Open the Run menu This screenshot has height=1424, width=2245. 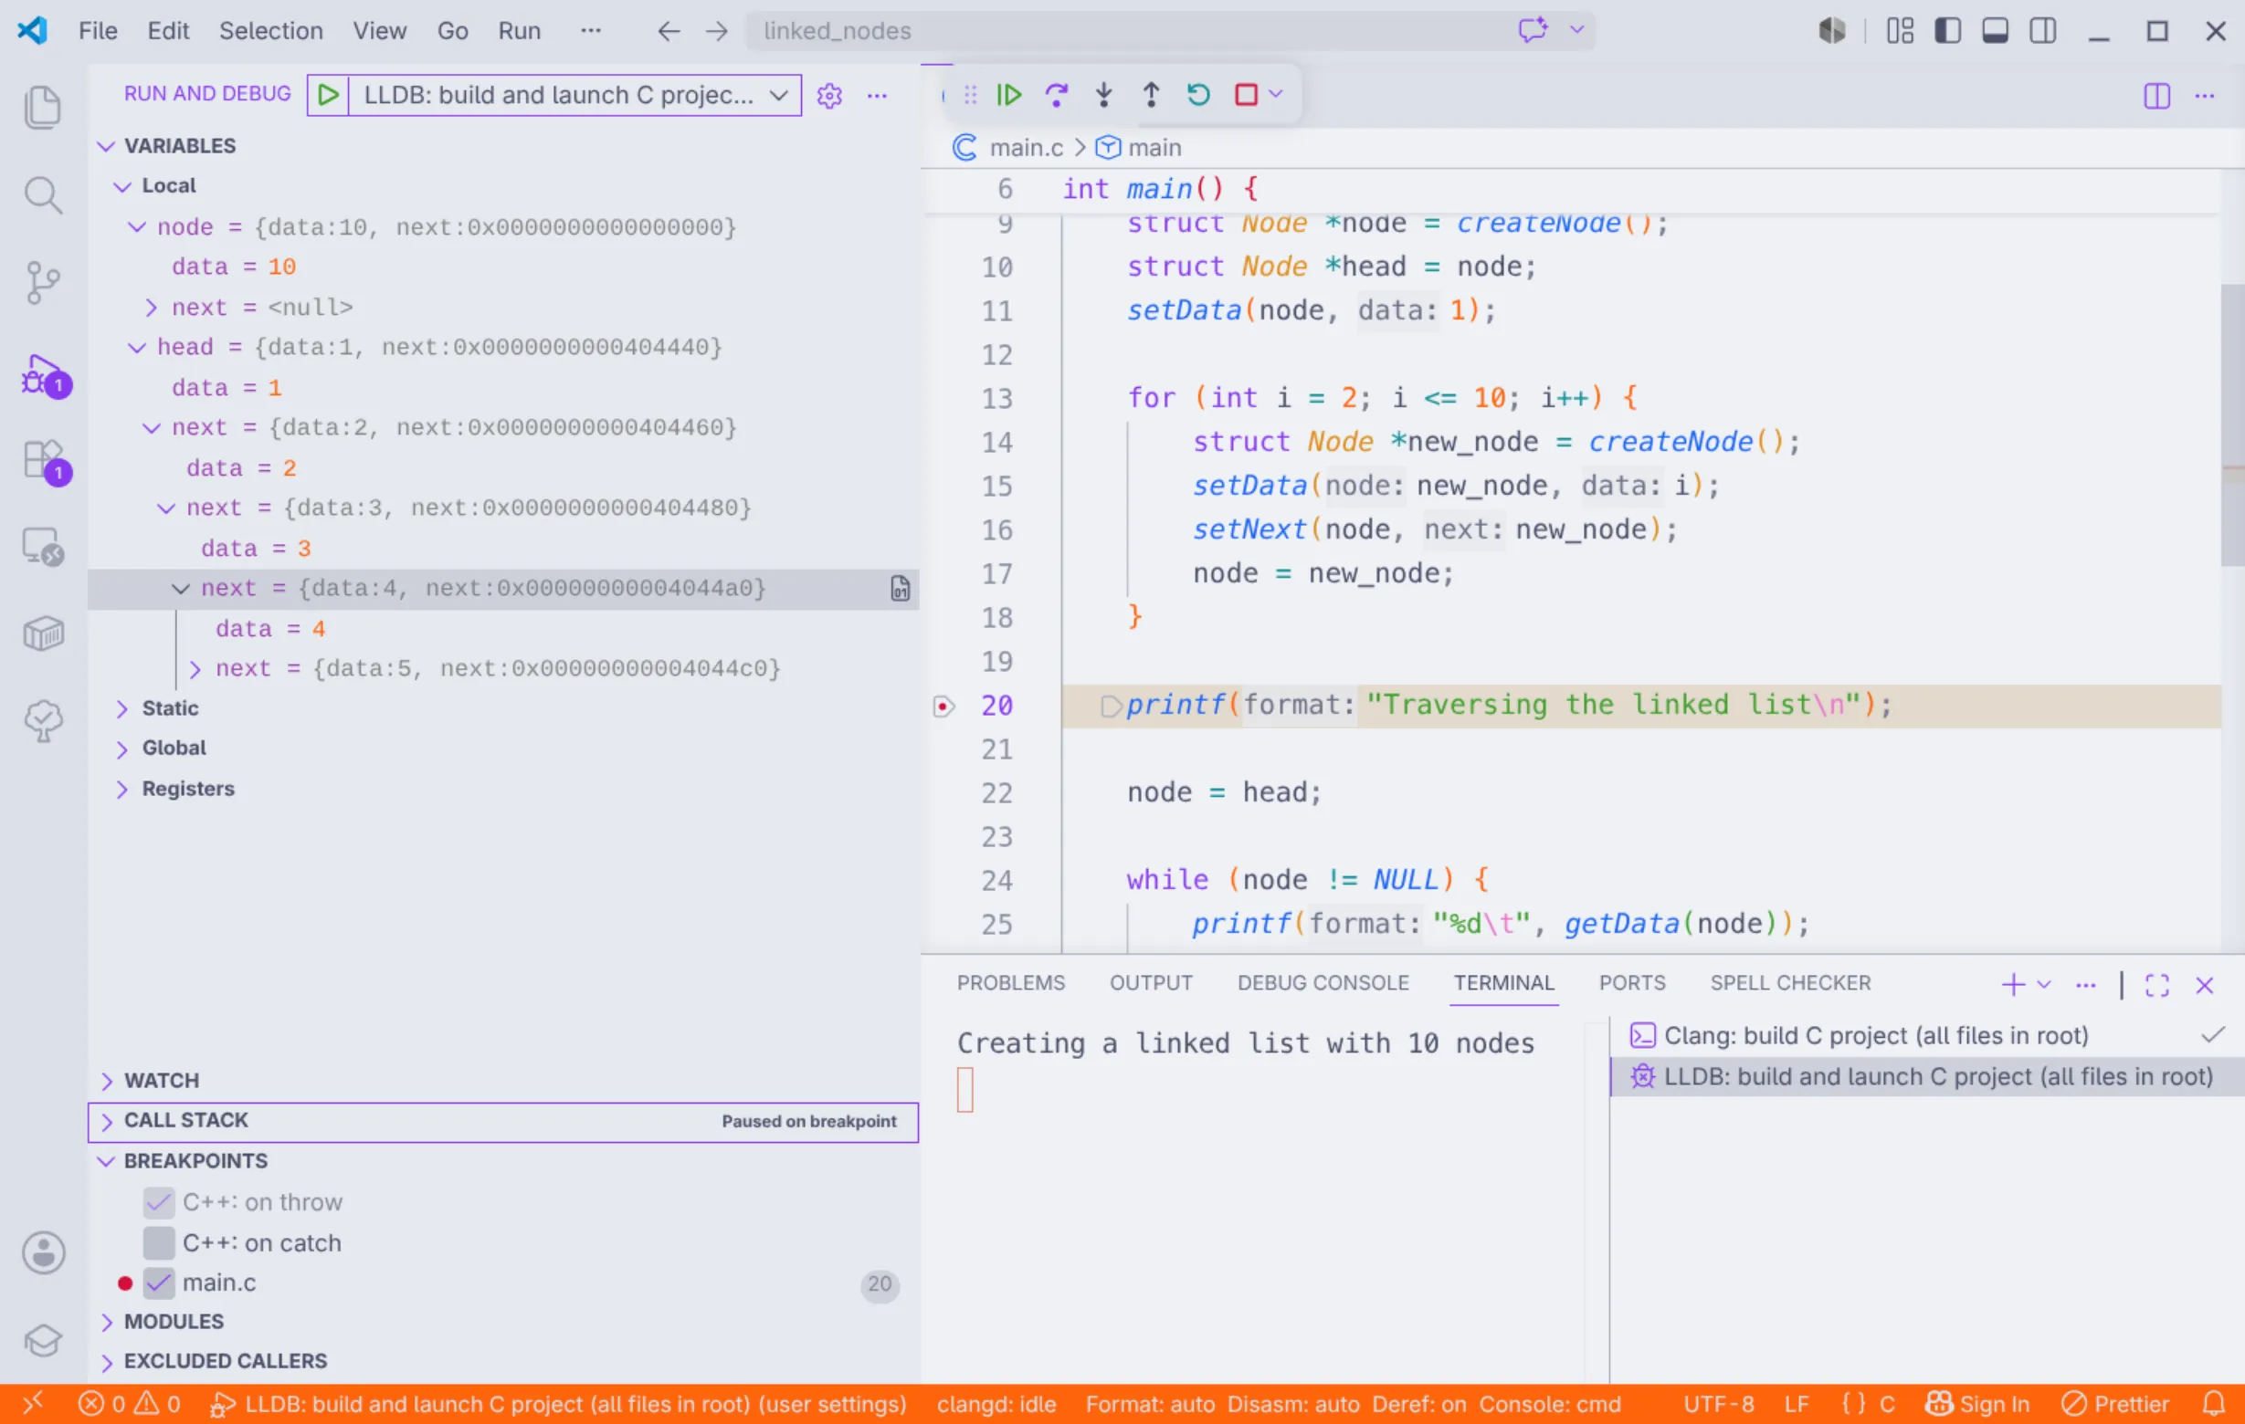(x=520, y=31)
